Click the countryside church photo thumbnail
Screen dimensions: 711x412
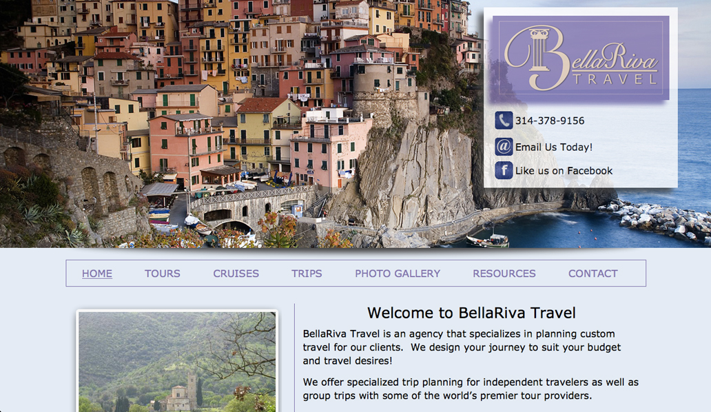click(177, 361)
